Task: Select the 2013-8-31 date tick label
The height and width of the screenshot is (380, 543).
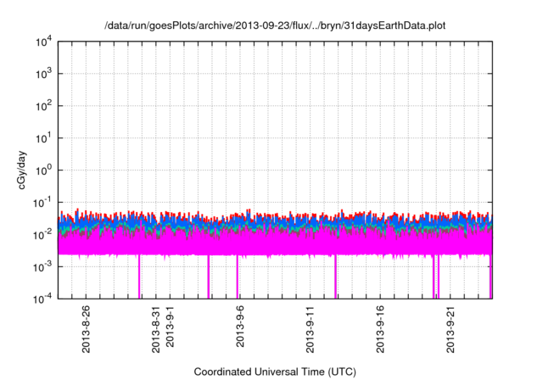Action: point(155,331)
